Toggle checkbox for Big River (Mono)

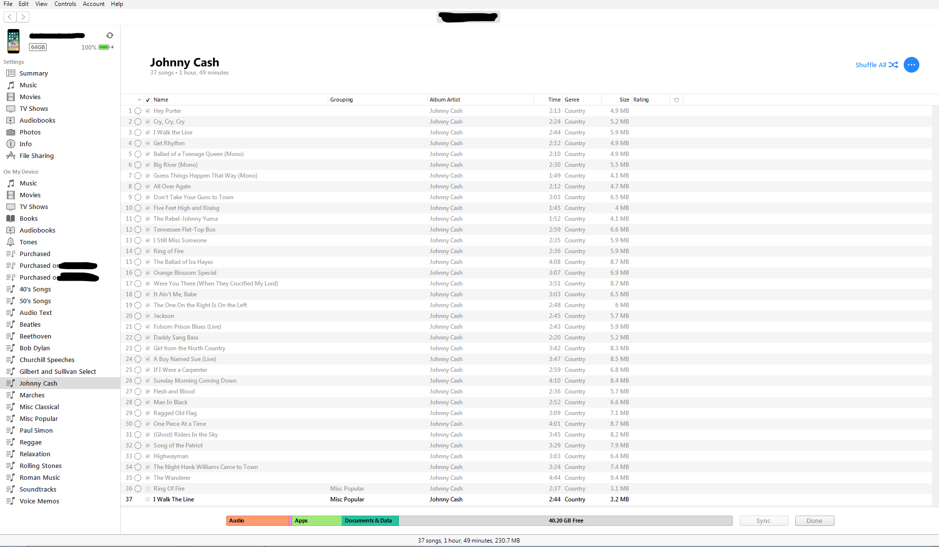(x=148, y=165)
